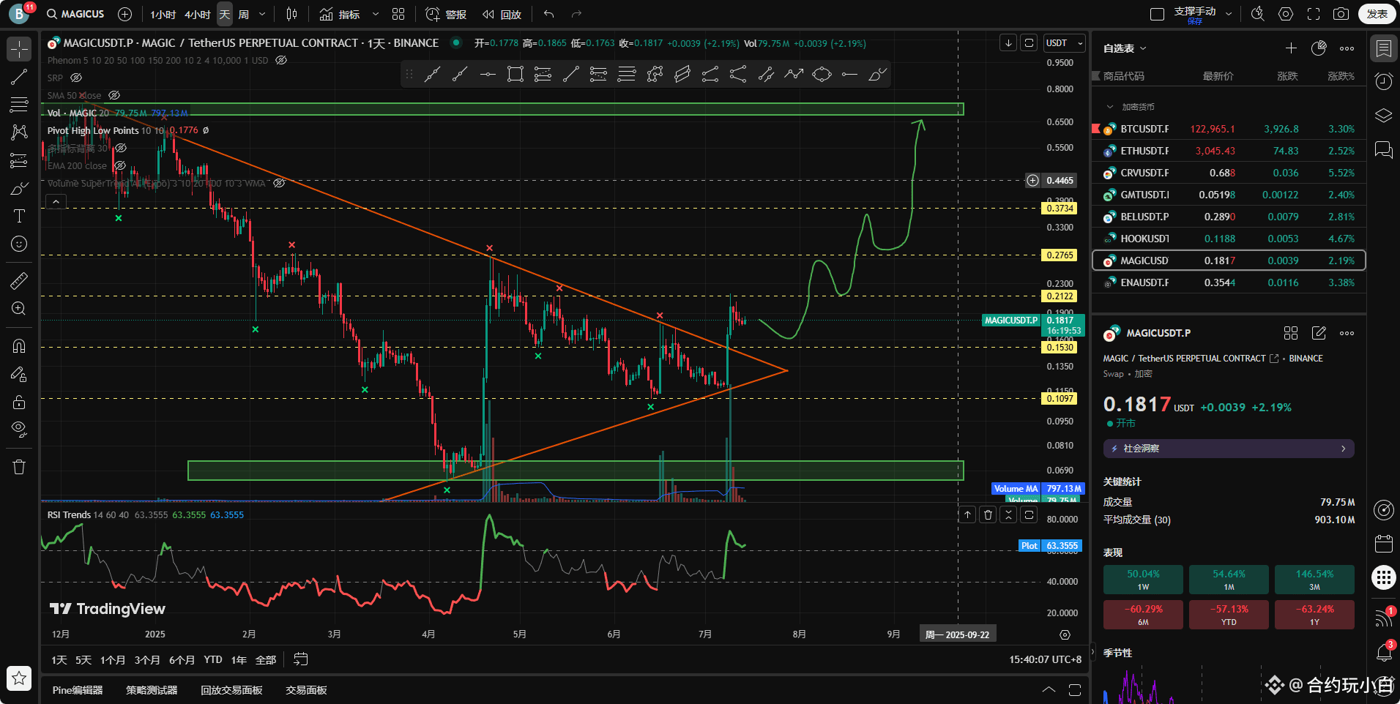Show the hidden Phenom indicator
The image size is (1400, 704).
[x=281, y=60]
